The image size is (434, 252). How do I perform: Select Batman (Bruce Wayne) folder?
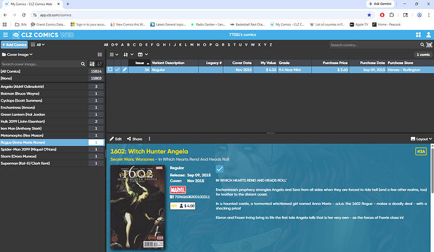point(52,93)
